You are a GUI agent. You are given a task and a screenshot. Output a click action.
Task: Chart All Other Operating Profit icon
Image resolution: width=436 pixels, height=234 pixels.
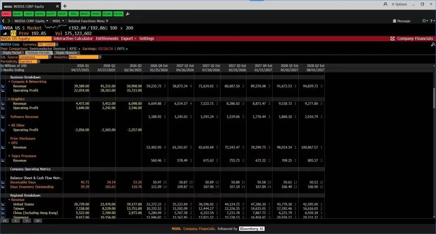pos(3,130)
